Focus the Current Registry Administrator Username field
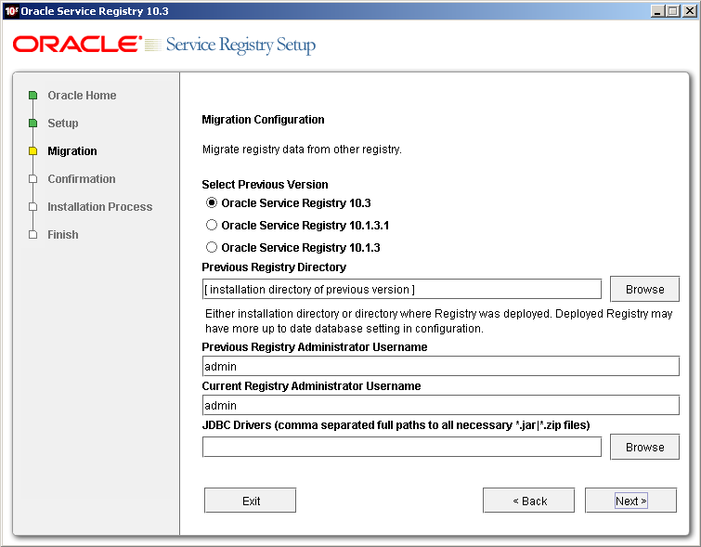701x547 pixels. pyautogui.click(x=440, y=405)
